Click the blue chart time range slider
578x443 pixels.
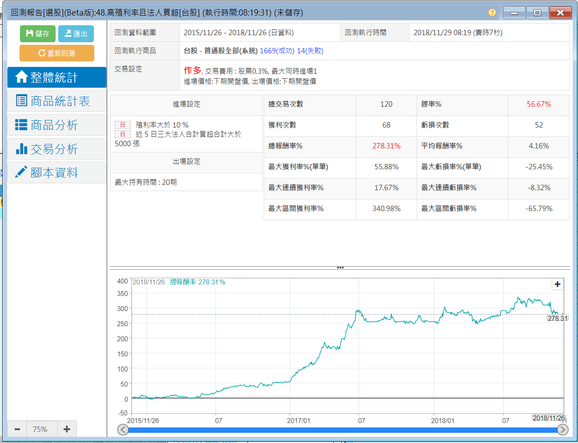(x=342, y=430)
